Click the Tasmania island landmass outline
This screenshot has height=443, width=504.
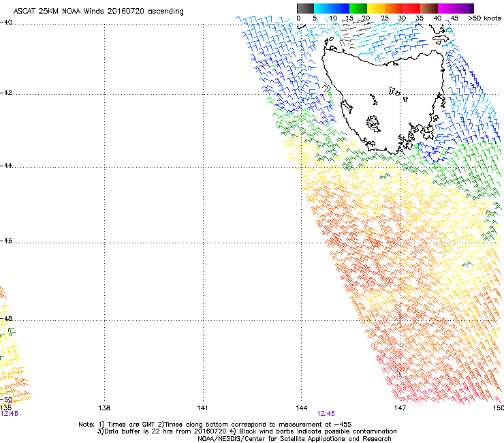[383, 102]
